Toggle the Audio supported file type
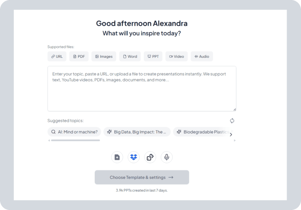 [x=202, y=56]
